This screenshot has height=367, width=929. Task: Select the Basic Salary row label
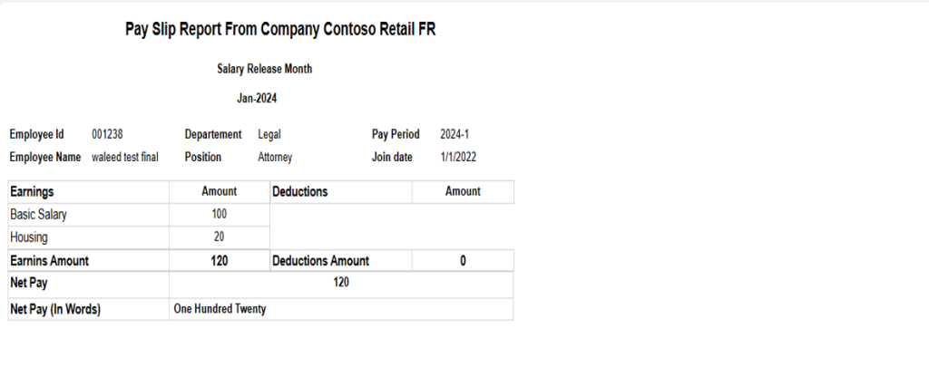38,215
